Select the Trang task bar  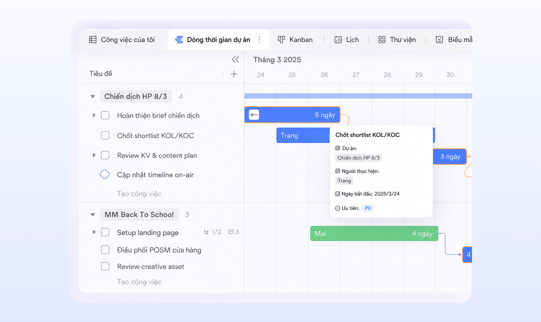click(303, 135)
